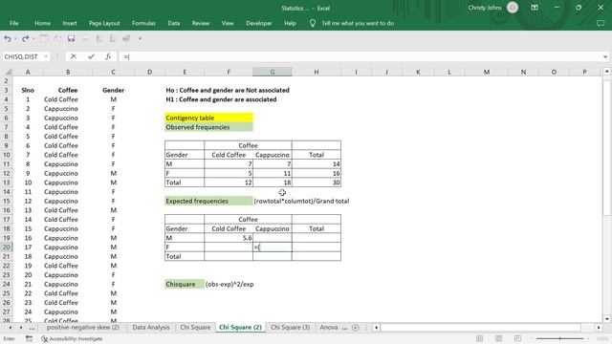Click Christy Johns account avatar
Image resolution: width=612 pixels, height=344 pixels.
513,8
